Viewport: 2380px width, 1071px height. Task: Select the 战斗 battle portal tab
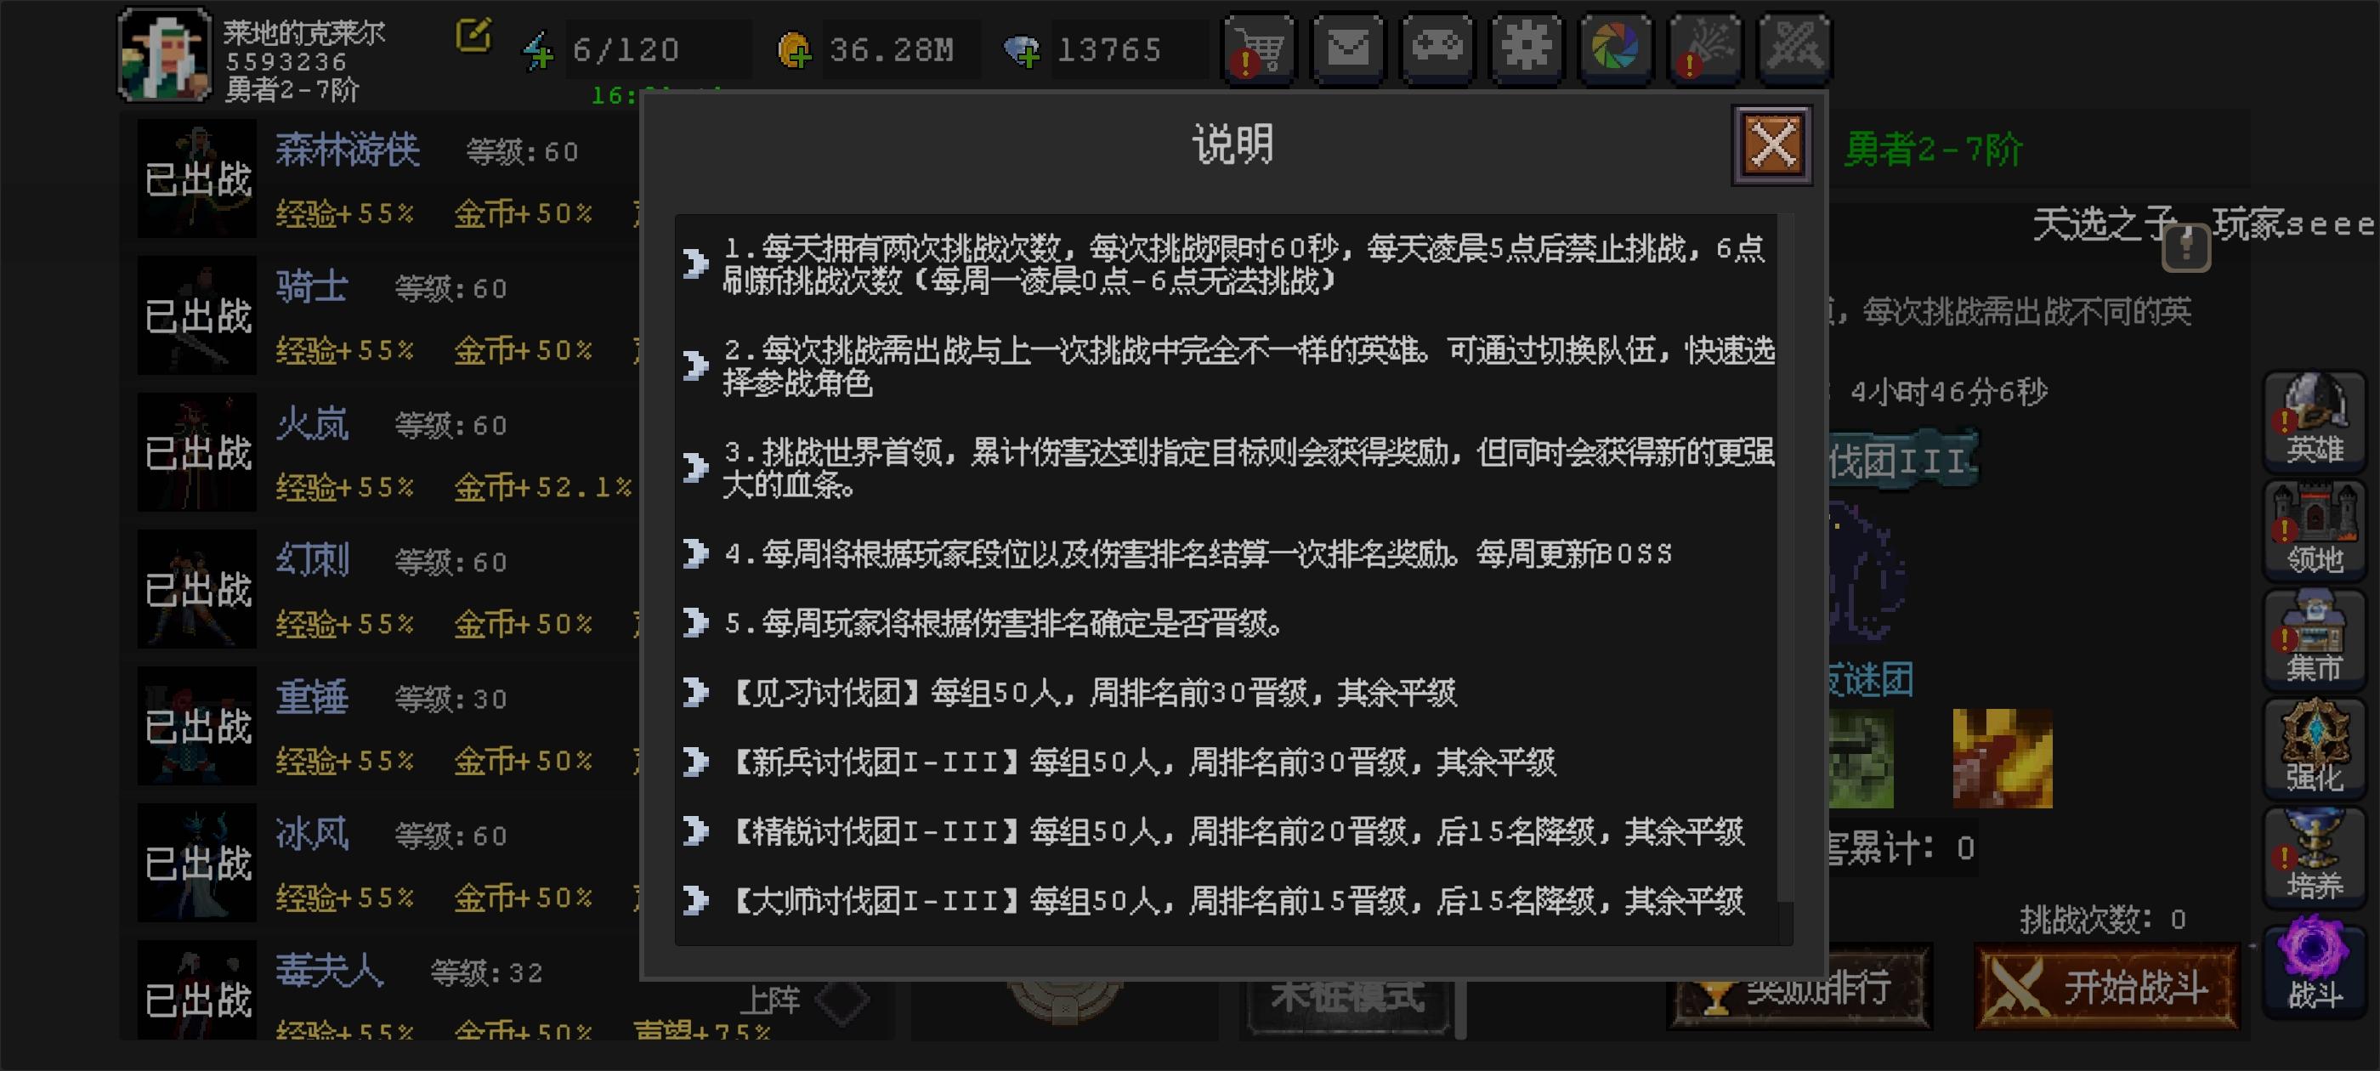coord(2314,966)
